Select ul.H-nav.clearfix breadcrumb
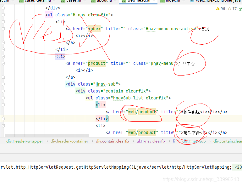242x185 pixels. click(x=151, y=141)
